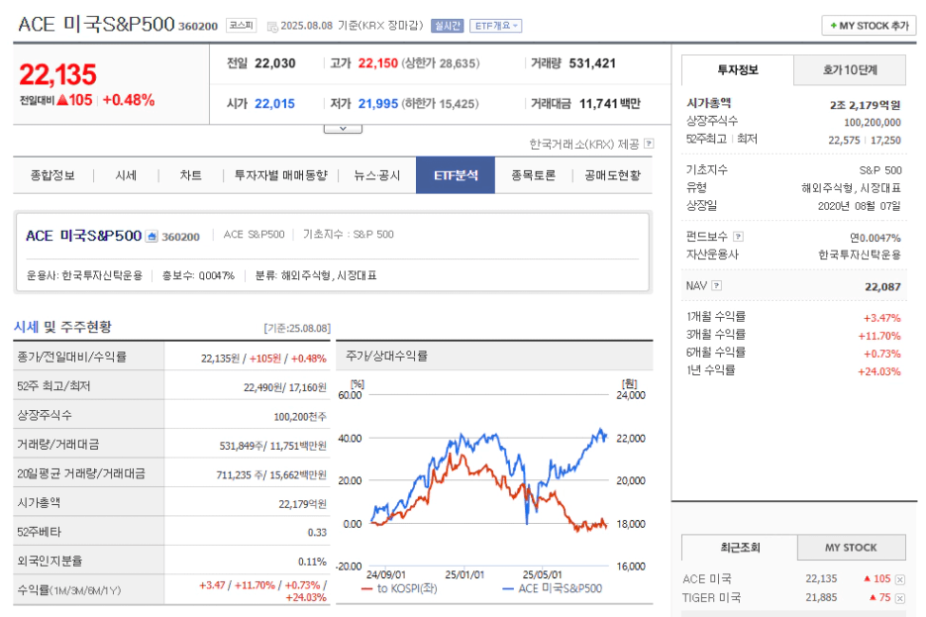Click the NAV value 22,087
Screen dimensions: 926x617
click(x=882, y=287)
